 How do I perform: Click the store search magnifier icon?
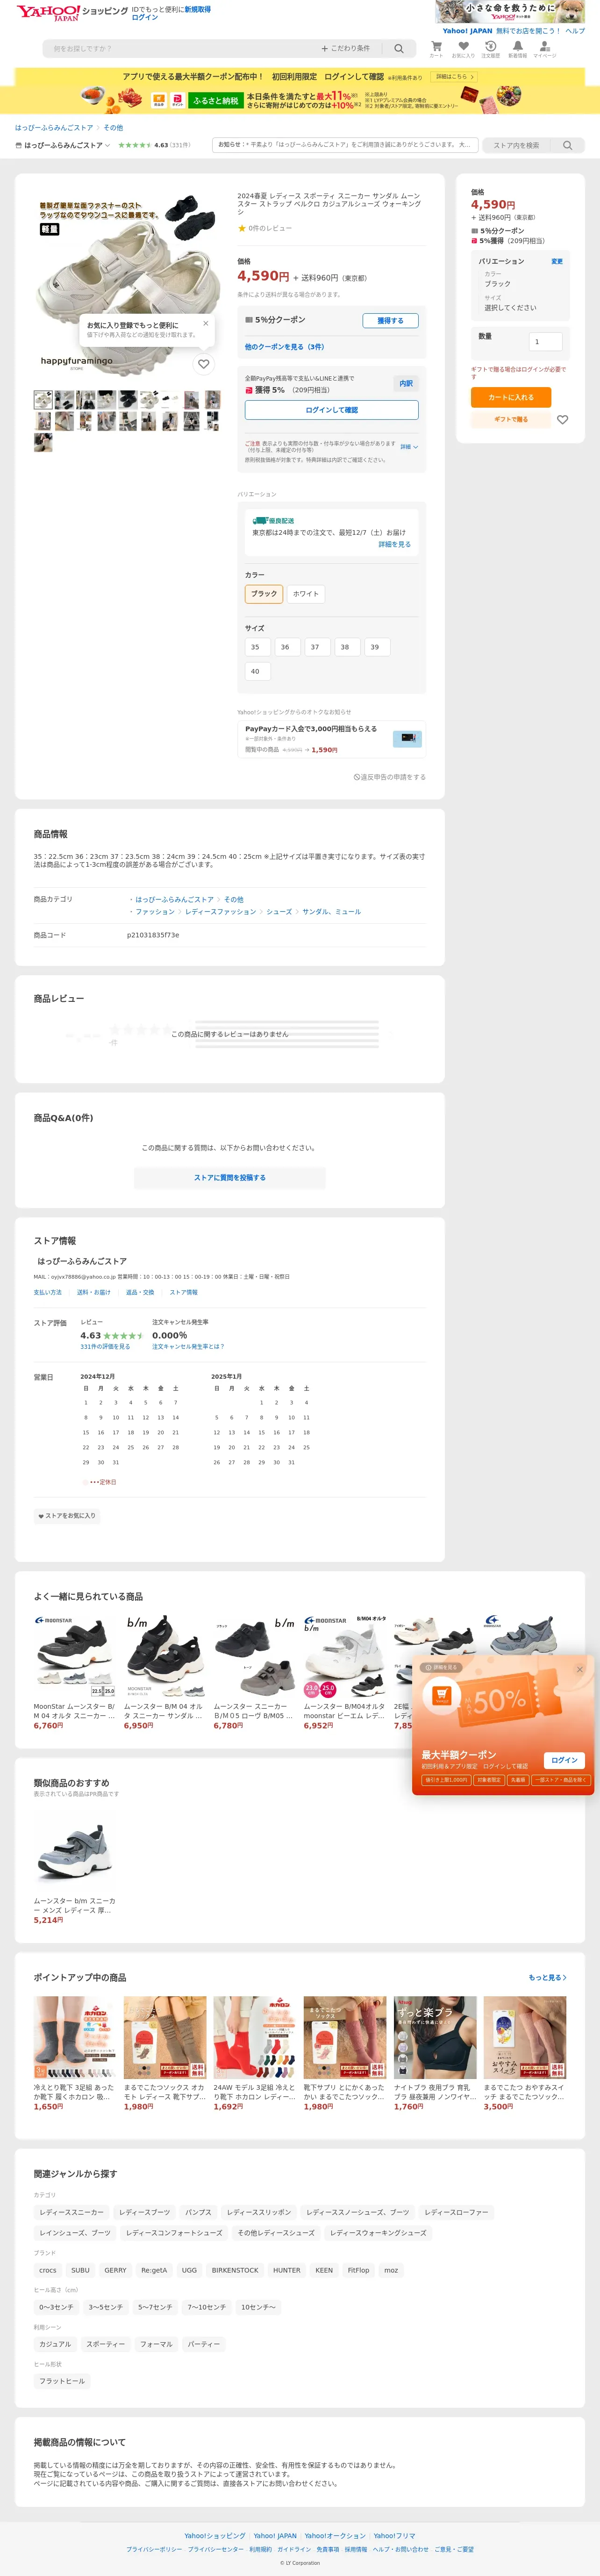(x=567, y=145)
